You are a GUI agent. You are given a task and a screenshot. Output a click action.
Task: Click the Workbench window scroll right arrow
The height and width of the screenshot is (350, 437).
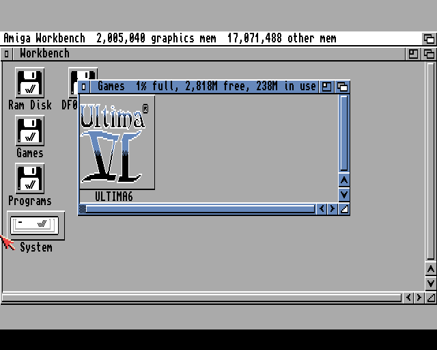point(419,298)
